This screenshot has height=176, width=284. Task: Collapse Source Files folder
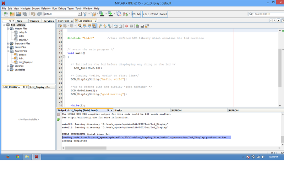[x=8, y=51]
